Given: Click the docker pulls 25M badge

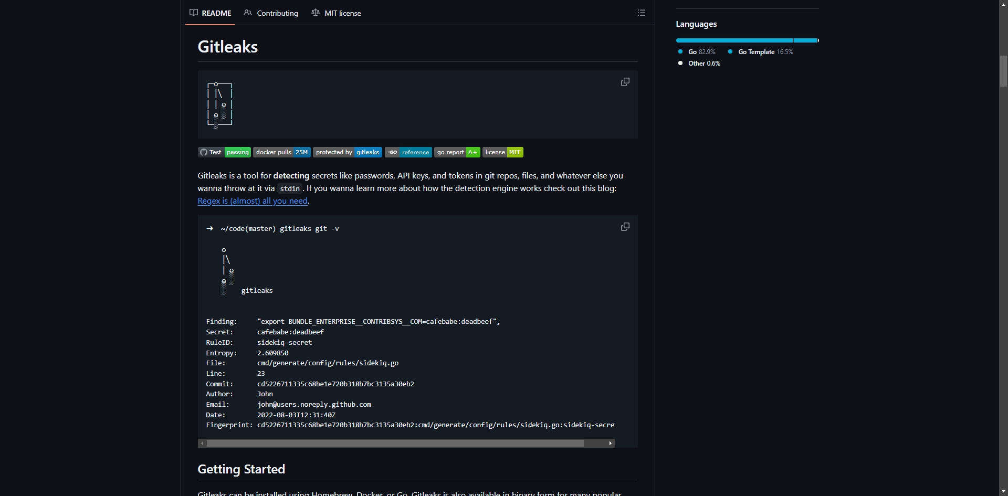Looking at the screenshot, I should (282, 152).
